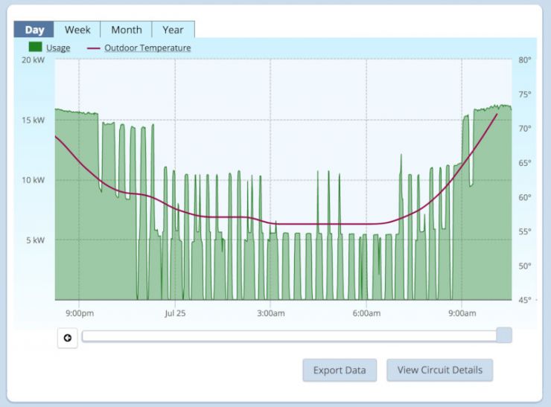Toggle the Outdoor Temperature legend label

pyautogui.click(x=147, y=48)
